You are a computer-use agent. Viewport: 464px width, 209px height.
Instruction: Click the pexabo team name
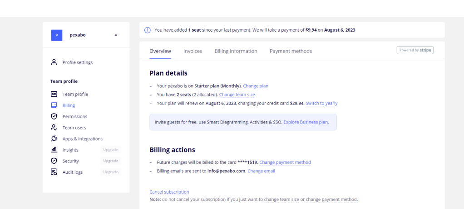click(x=78, y=35)
